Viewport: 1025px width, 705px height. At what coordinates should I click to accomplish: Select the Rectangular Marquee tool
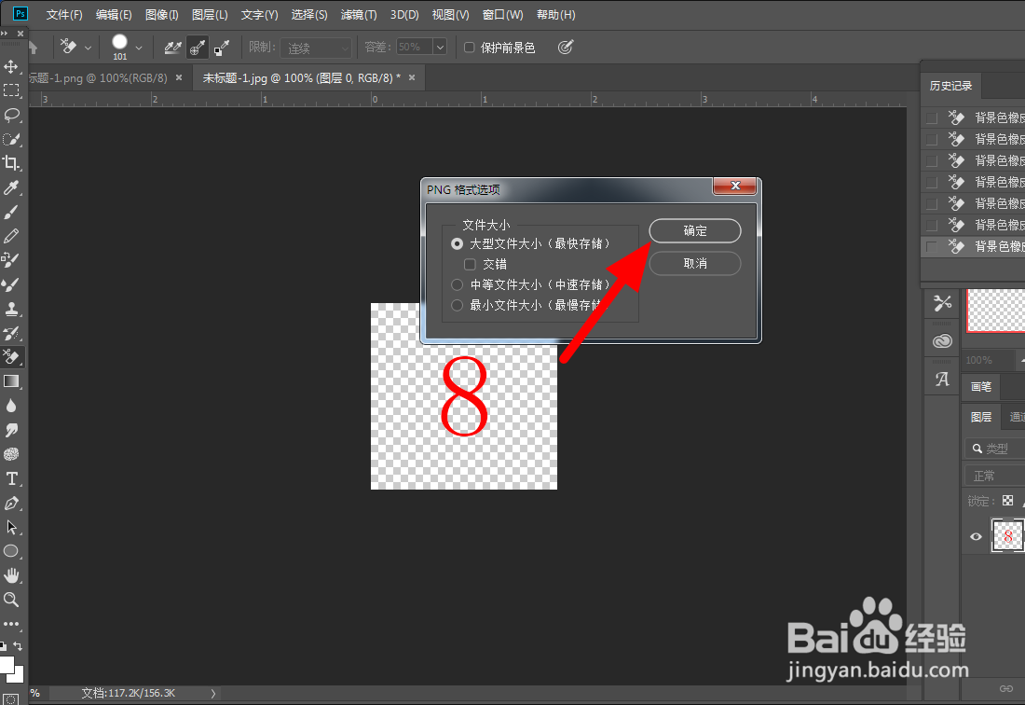11,90
